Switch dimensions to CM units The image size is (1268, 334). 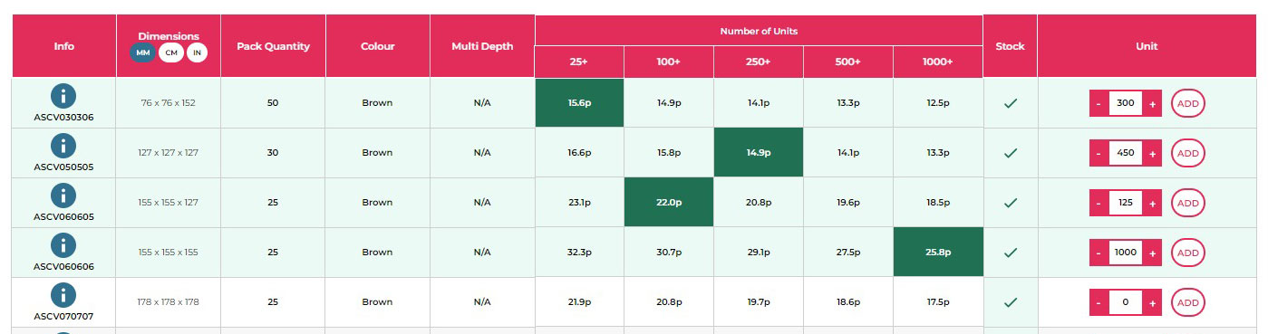171,52
